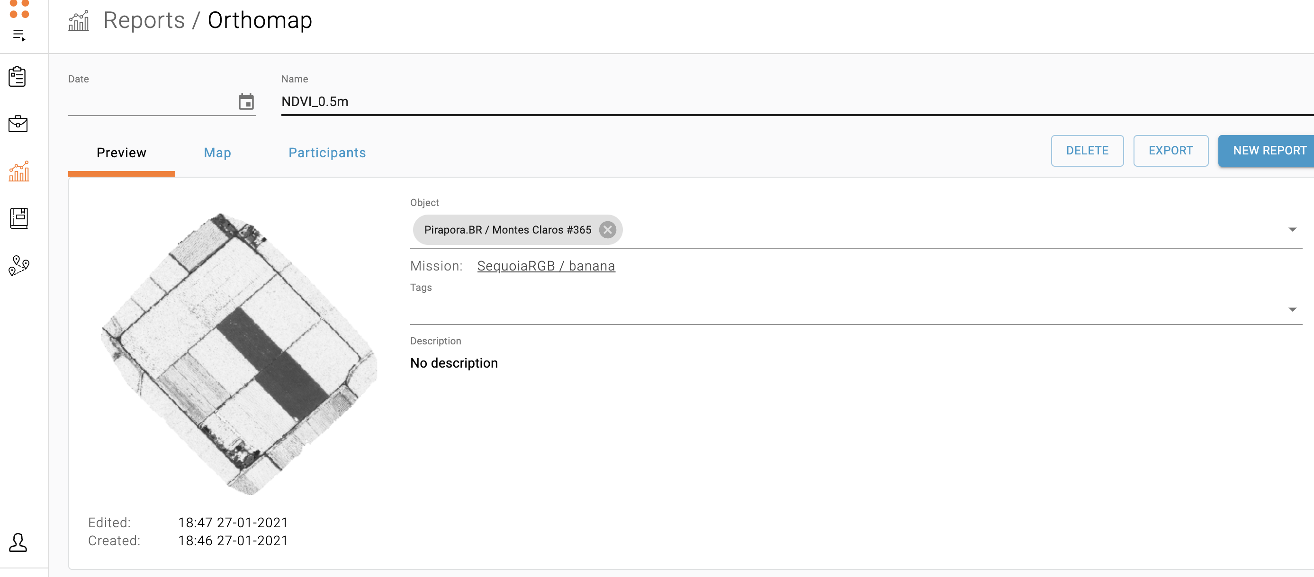1314x577 pixels.
Task: Switch to the Map tab
Action: pyautogui.click(x=217, y=153)
